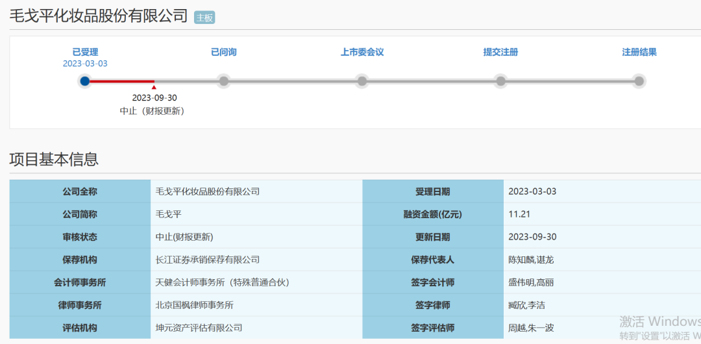Click the 签字律师 label cell
701x344 pixels.
coord(433,305)
